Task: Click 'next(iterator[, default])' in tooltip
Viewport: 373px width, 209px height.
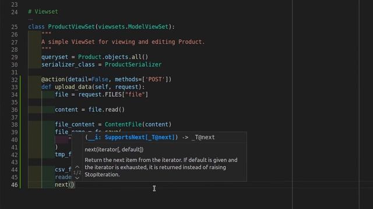Action: tap(114, 150)
